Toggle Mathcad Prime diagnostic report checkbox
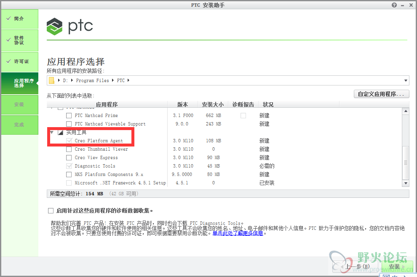417x277 pixels. (x=243, y=115)
